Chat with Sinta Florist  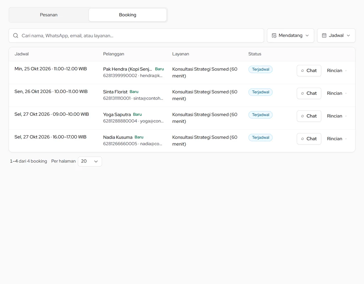click(x=309, y=93)
